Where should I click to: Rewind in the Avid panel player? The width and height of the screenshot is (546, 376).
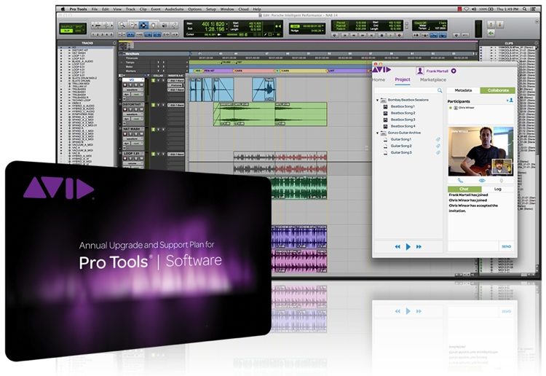point(397,247)
